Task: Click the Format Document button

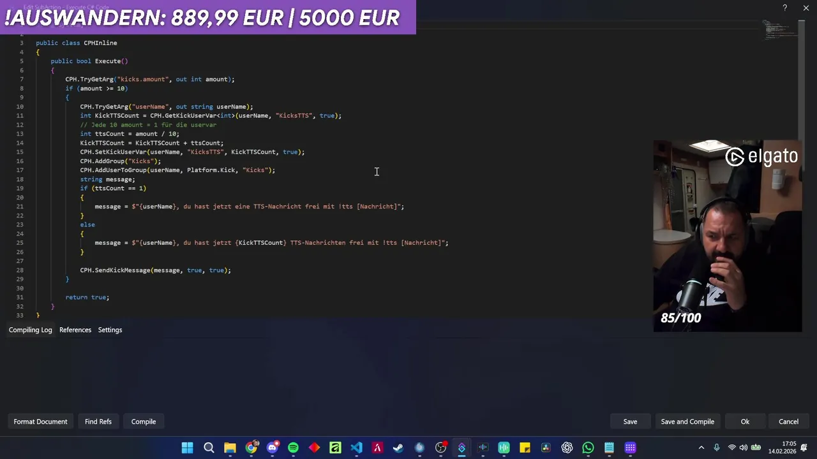Action: (x=40, y=421)
